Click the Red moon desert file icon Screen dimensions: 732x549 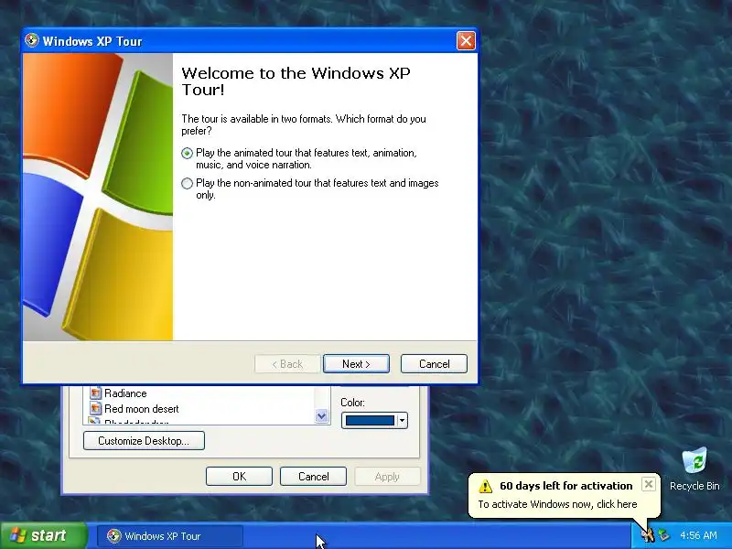coord(96,409)
